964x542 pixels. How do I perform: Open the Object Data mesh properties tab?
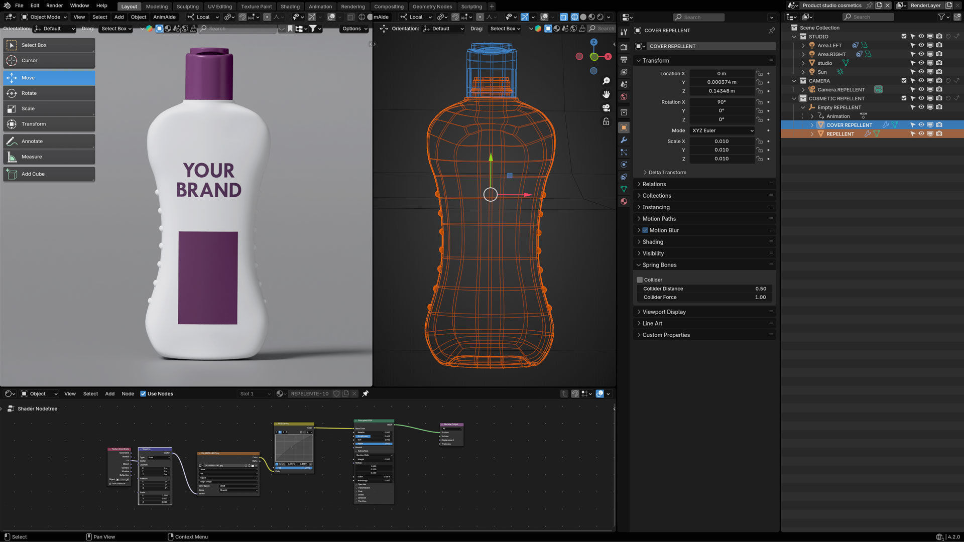(624, 189)
